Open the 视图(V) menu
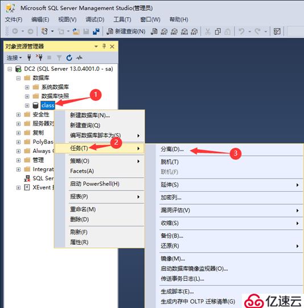This screenshot has width=304, height=308. pyautogui.click(x=67, y=19)
